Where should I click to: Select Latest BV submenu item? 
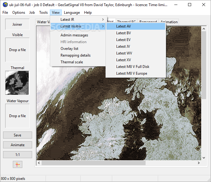(136, 33)
